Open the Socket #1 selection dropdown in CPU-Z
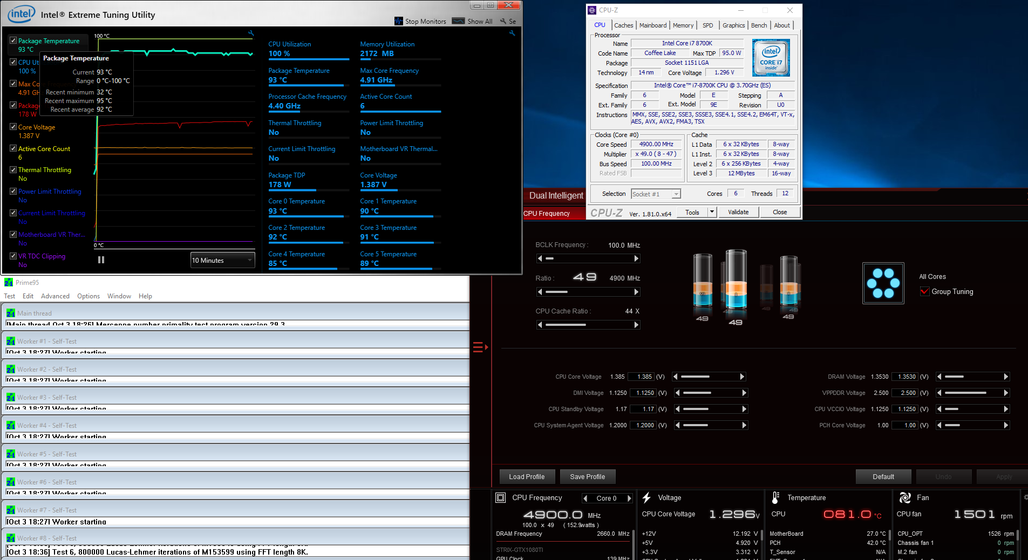1028x560 pixels. 656,194
